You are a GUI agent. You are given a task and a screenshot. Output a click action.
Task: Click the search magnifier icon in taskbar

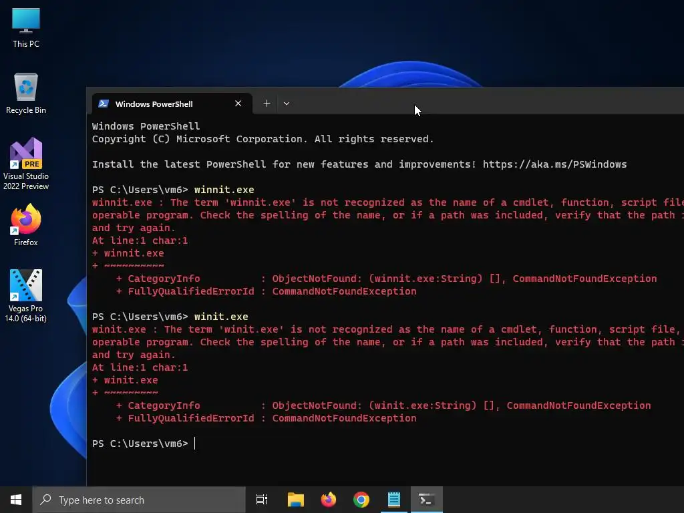pos(46,500)
